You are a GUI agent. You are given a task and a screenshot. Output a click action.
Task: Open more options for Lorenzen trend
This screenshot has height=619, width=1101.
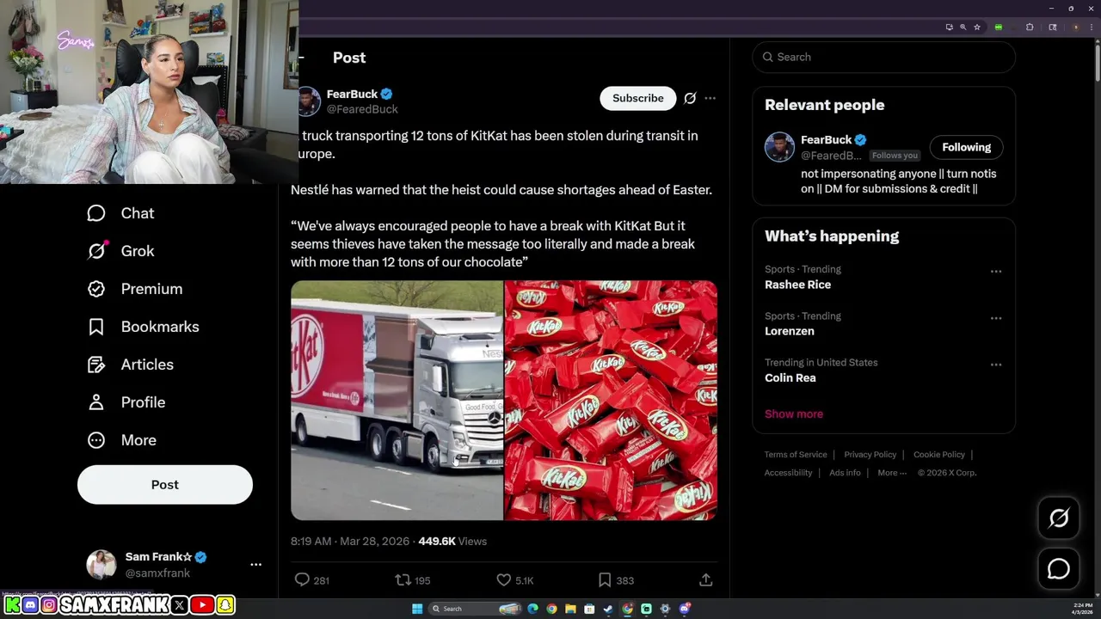[996, 318]
